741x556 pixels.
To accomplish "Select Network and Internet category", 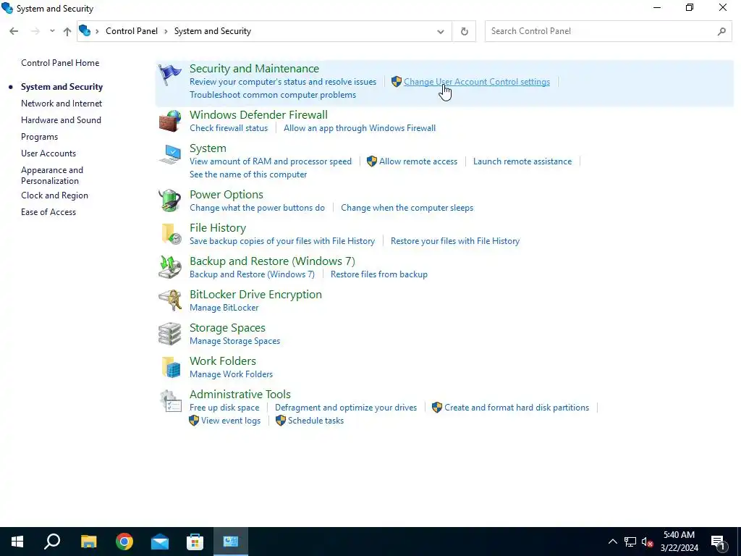I will (x=62, y=103).
